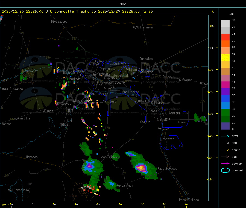The height and width of the screenshot is (208, 246).
Task: Click the 'Morados' map label
Action: pos(32,157)
